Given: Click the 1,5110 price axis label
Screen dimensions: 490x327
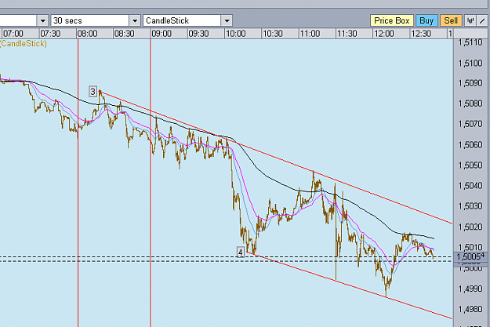Looking at the screenshot, I should click(x=470, y=42).
